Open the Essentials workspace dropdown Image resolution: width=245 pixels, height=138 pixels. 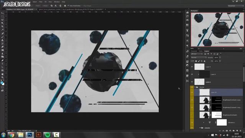pyautogui.click(x=235, y=6)
